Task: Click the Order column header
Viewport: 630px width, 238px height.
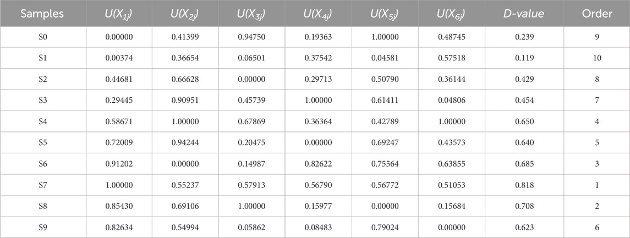Action: pos(596,13)
